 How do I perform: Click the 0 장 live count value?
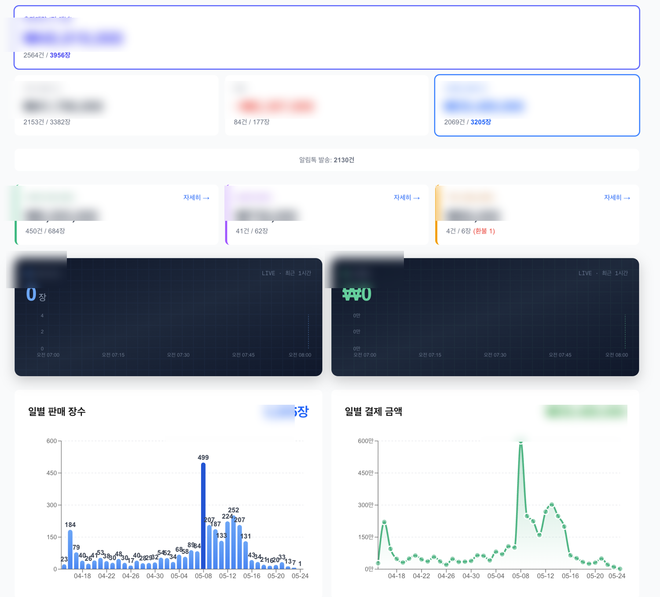[x=36, y=294]
